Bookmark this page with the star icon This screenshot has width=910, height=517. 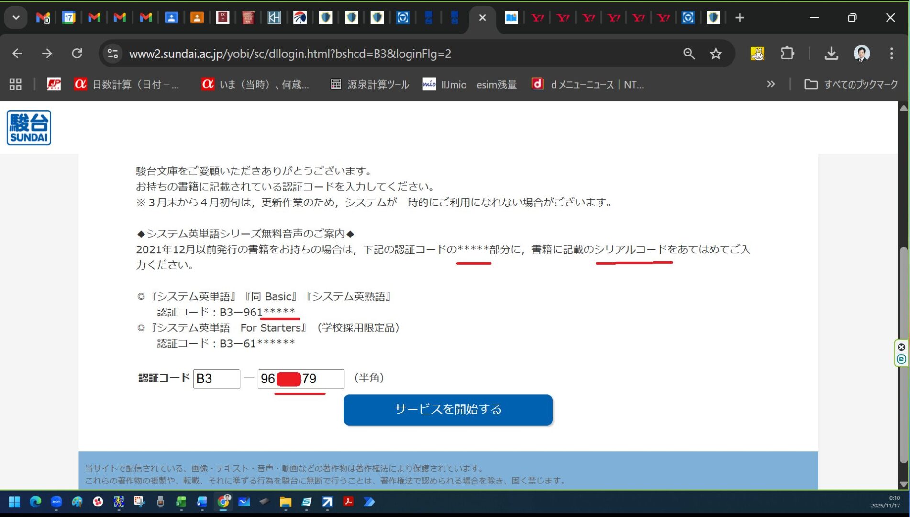[715, 54]
